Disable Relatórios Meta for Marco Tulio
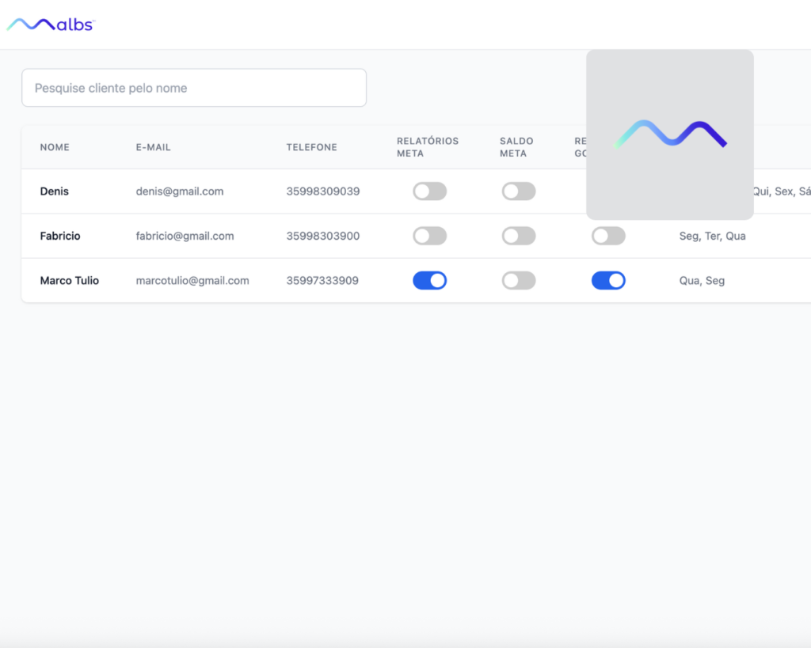 point(430,281)
